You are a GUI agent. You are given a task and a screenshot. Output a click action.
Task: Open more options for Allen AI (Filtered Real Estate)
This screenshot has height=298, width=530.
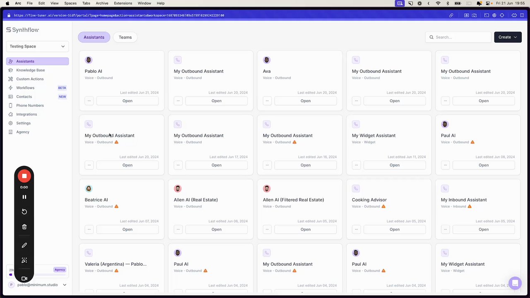(x=267, y=229)
